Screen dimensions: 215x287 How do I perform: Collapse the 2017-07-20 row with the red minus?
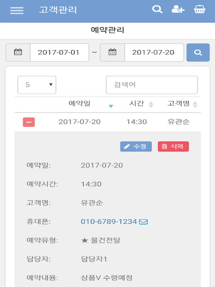pyautogui.click(x=29, y=122)
